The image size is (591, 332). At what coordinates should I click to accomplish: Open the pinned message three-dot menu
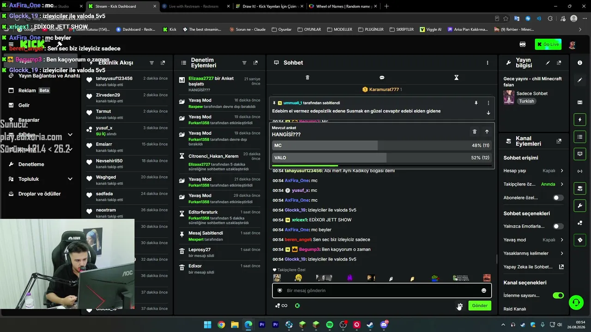(488, 103)
